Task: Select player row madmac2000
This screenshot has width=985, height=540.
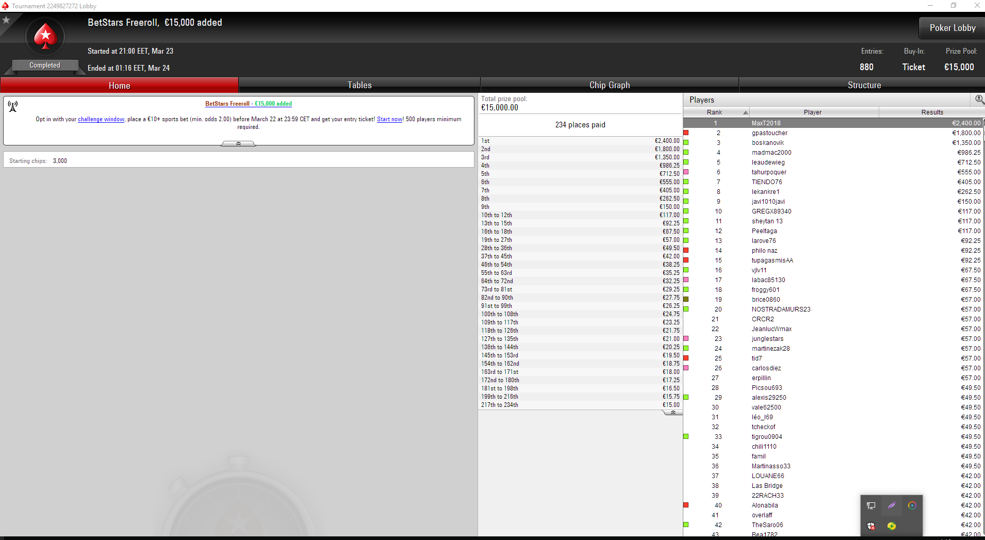Action: (833, 153)
